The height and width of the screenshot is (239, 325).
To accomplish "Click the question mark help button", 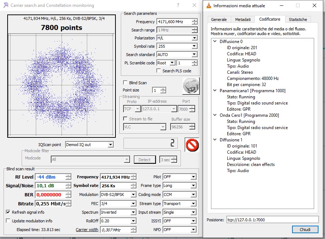I will [178, 5].
